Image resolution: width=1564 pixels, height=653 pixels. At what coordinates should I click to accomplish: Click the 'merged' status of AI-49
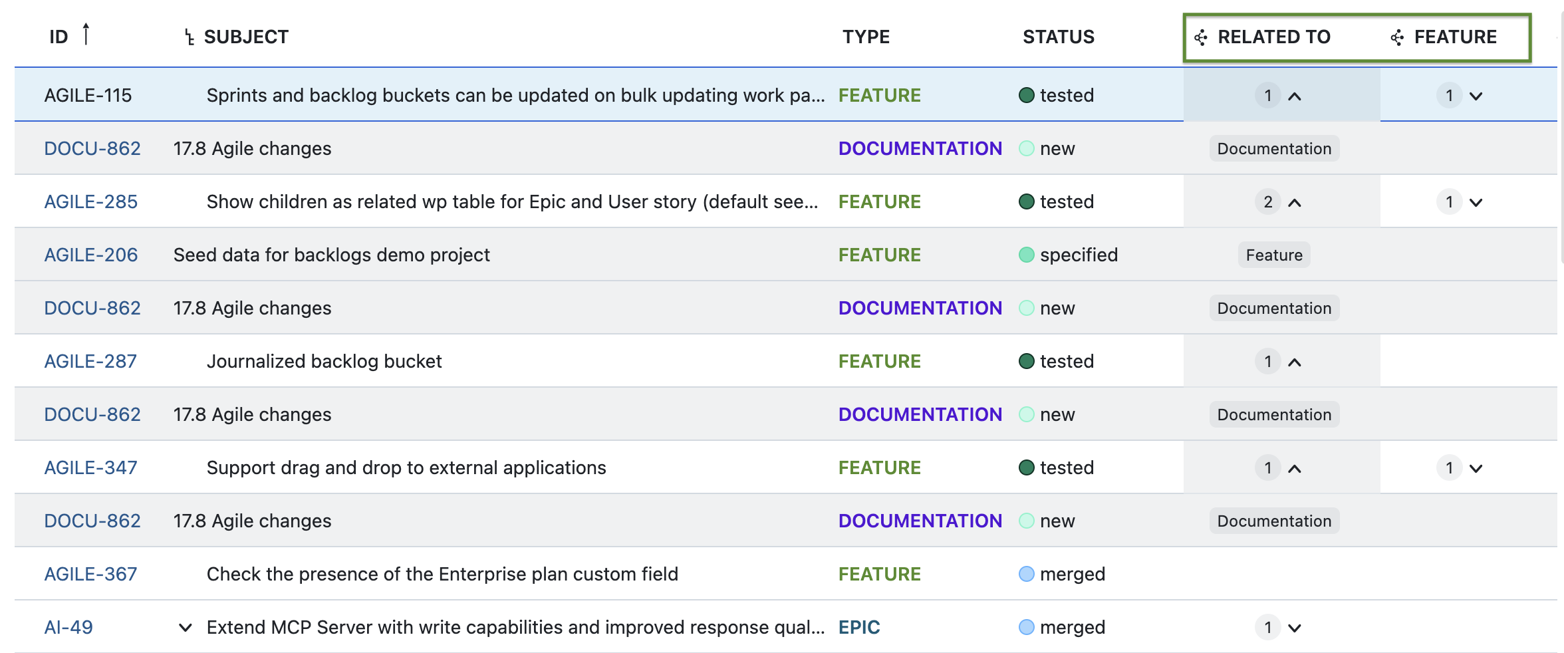(1073, 628)
